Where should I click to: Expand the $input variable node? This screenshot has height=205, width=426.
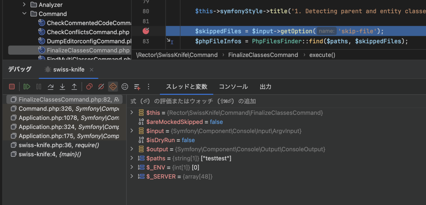tap(132, 131)
